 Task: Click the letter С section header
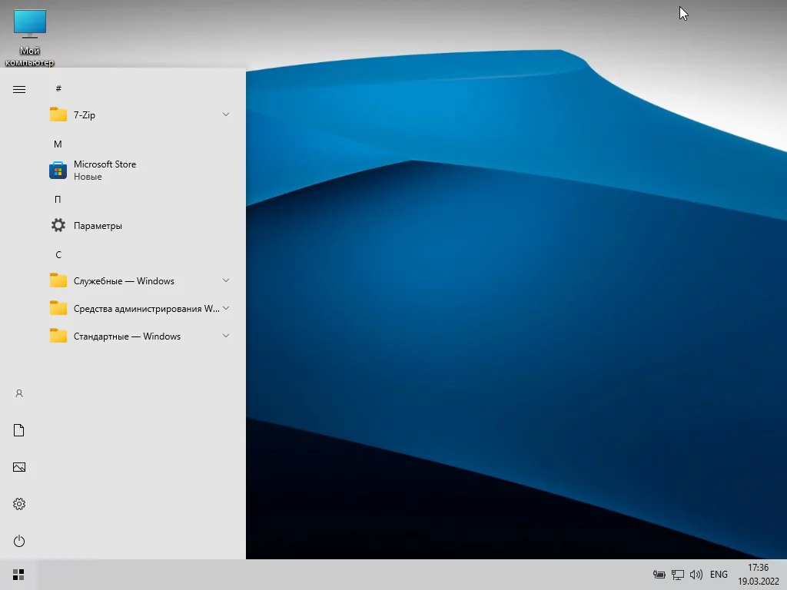point(58,254)
